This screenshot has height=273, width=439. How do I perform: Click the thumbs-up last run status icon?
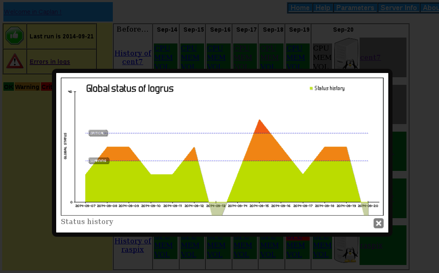(x=14, y=36)
